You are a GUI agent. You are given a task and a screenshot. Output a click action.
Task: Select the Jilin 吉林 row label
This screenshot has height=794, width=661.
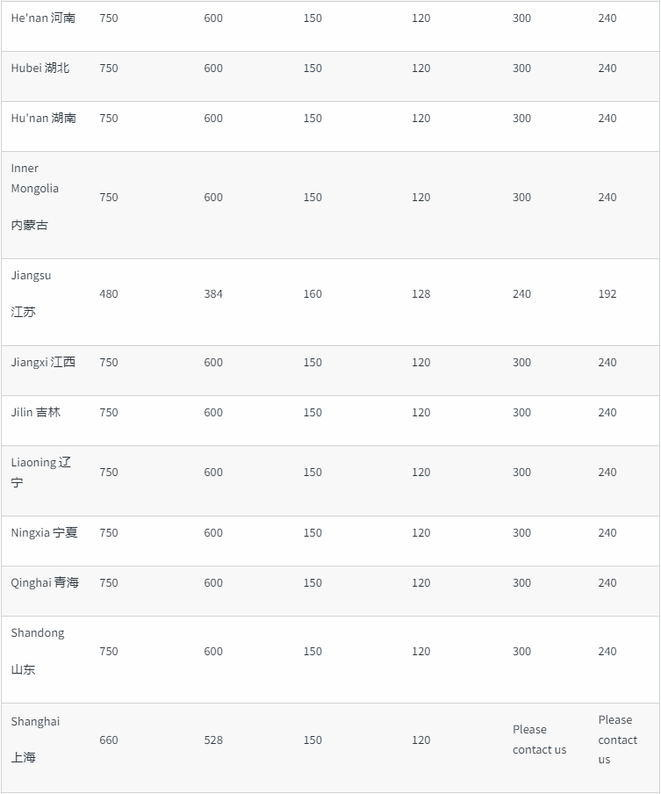pyautogui.click(x=35, y=413)
